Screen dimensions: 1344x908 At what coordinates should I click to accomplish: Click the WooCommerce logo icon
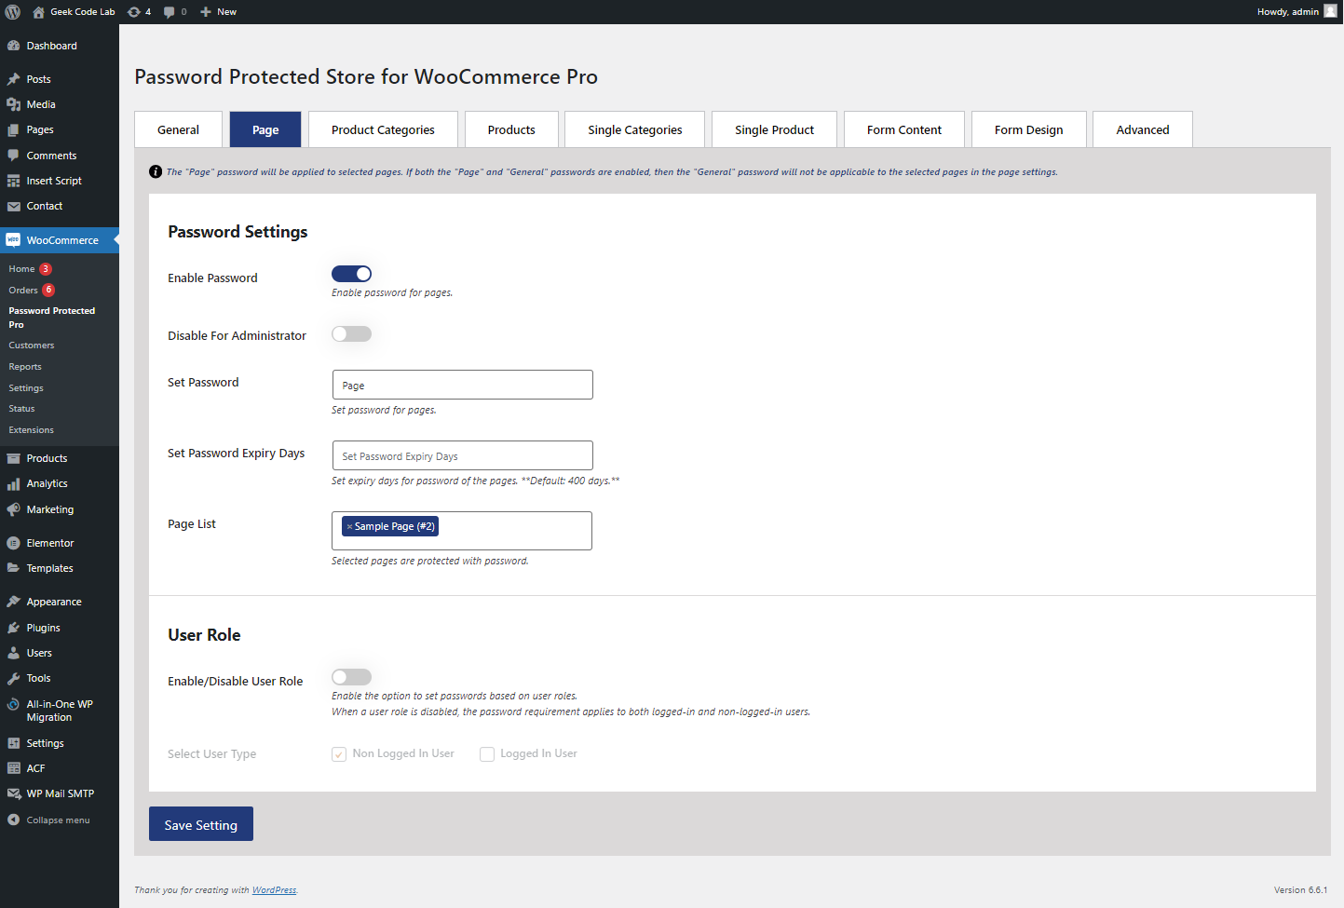pos(13,240)
